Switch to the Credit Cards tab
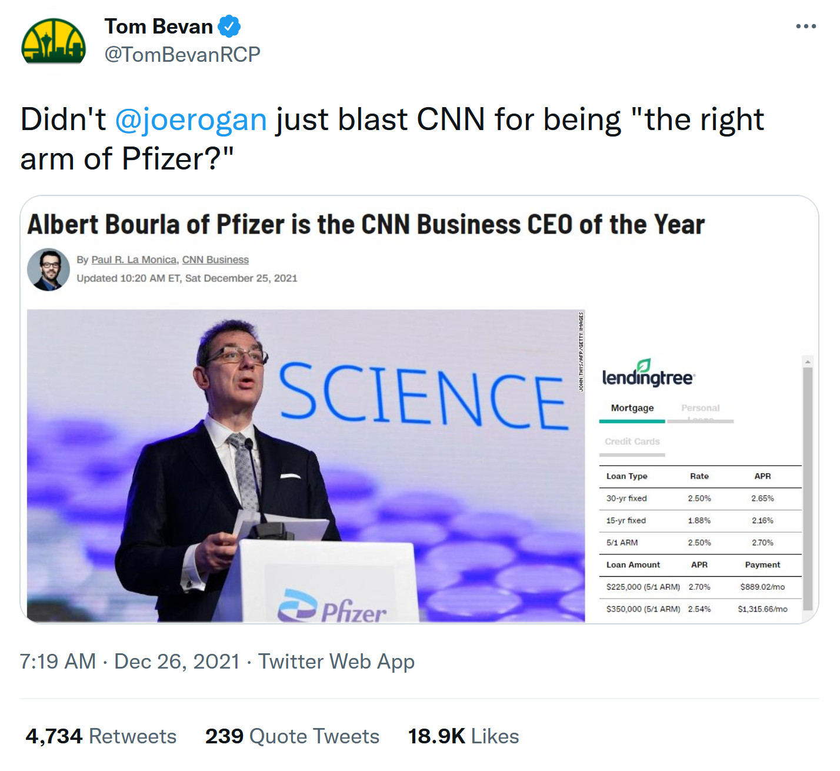This screenshot has height=771, width=840. [x=632, y=442]
